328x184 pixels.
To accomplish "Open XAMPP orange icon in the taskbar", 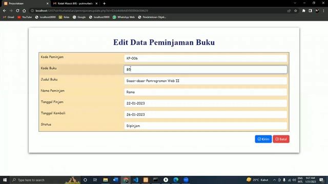I will tap(146, 180).
